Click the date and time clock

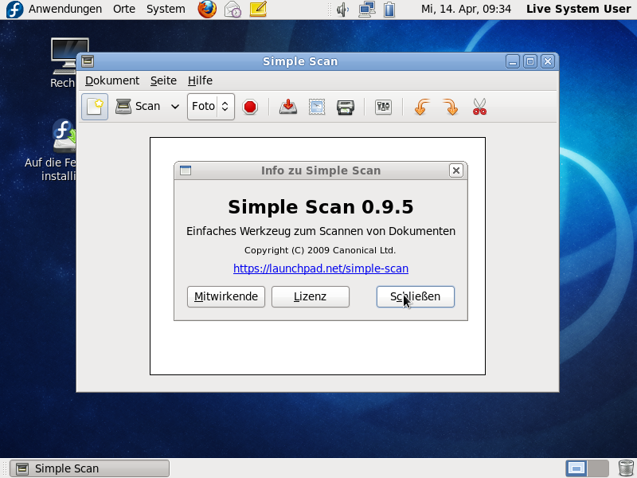coord(466,9)
